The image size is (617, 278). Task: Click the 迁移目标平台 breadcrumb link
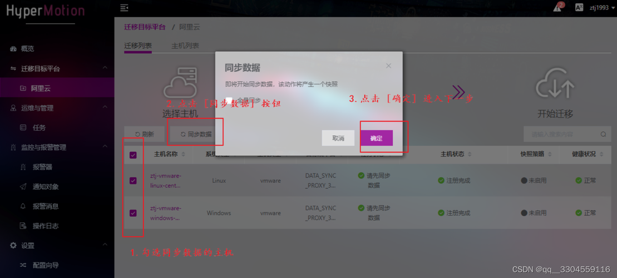click(x=145, y=27)
